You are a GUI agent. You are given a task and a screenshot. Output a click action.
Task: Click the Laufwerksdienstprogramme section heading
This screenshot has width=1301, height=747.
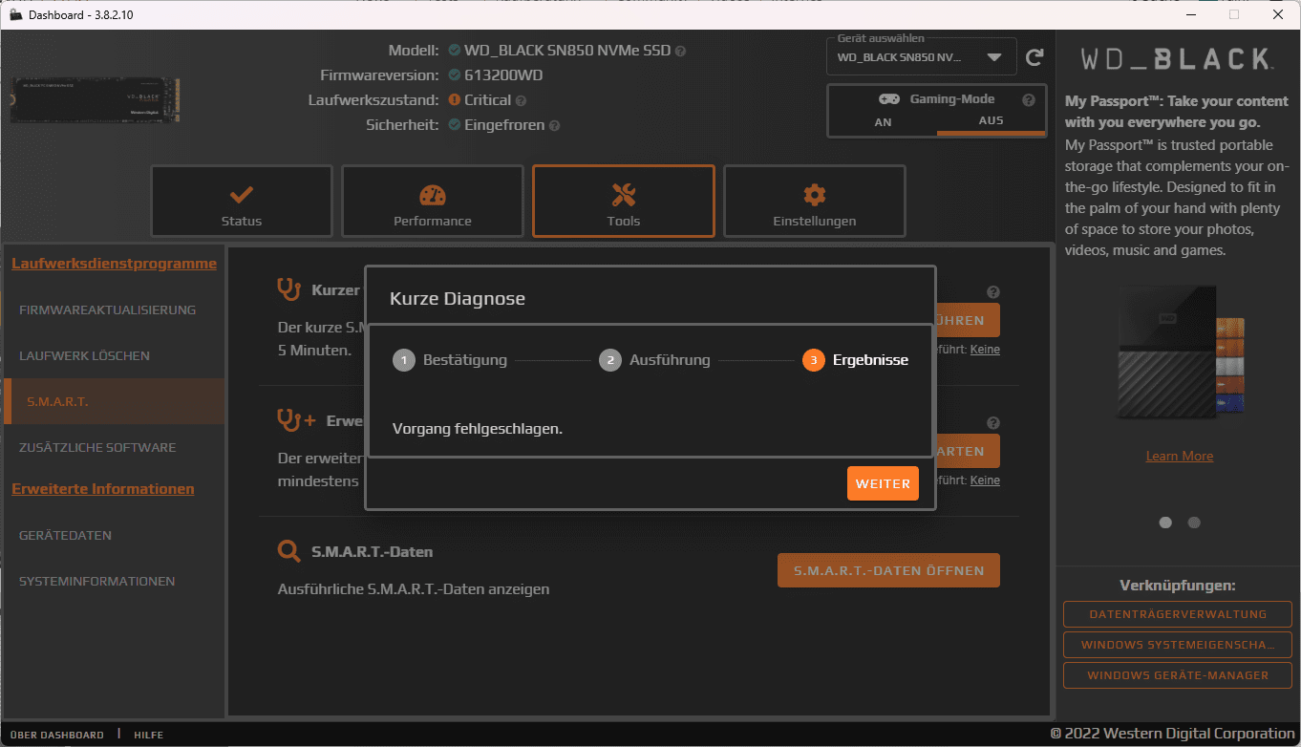[114, 264]
